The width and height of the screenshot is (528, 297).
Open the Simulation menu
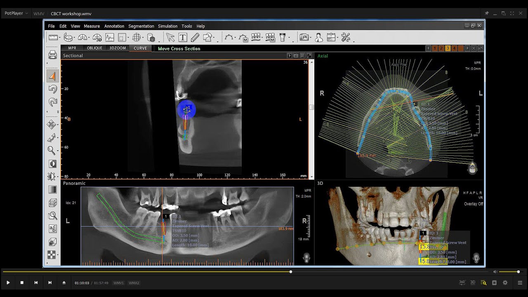(x=167, y=26)
